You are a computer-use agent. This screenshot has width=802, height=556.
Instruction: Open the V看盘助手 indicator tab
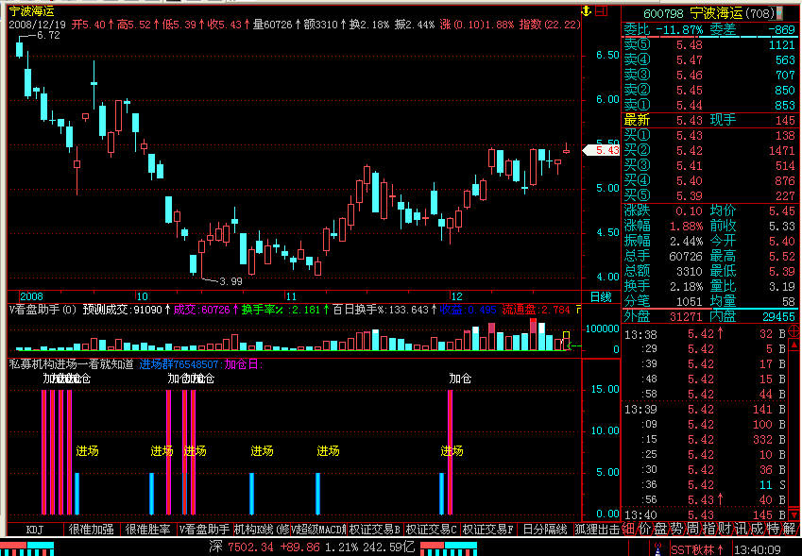coord(205,529)
